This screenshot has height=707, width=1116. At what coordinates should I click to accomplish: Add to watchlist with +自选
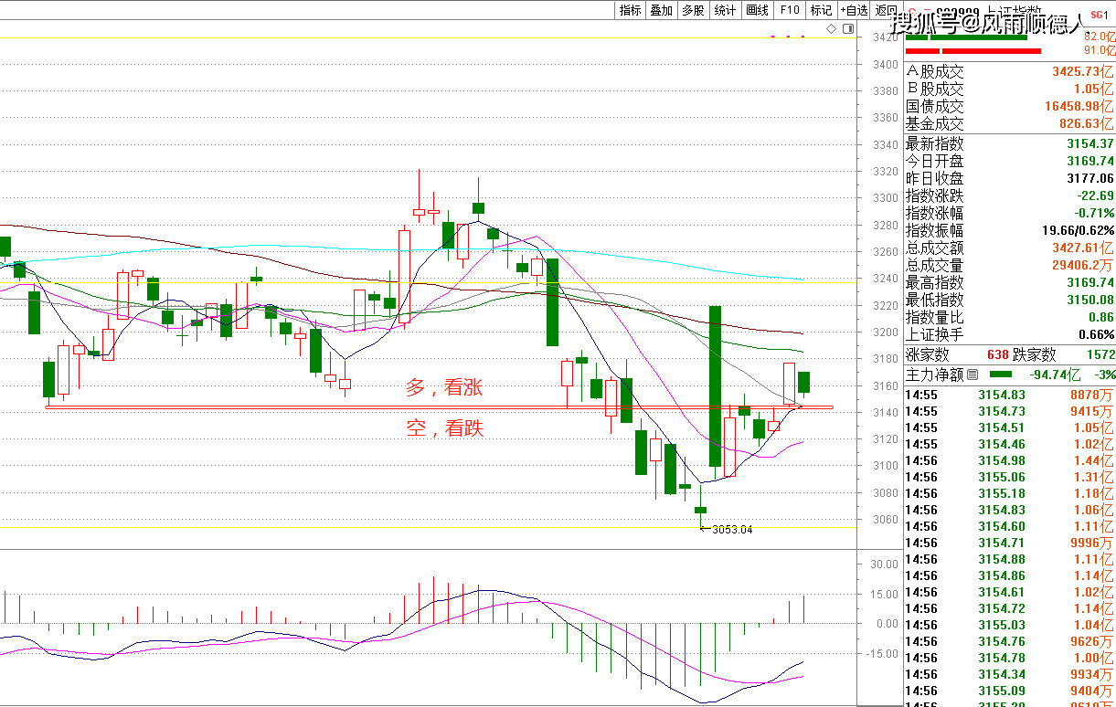[x=854, y=10]
